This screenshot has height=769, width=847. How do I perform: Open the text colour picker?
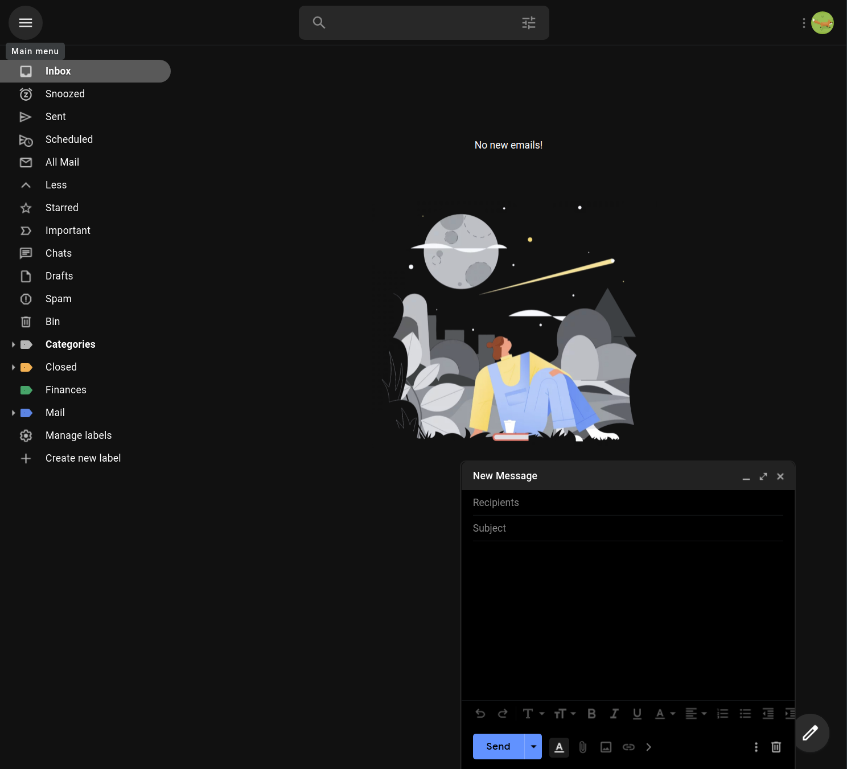pos(665,714)
